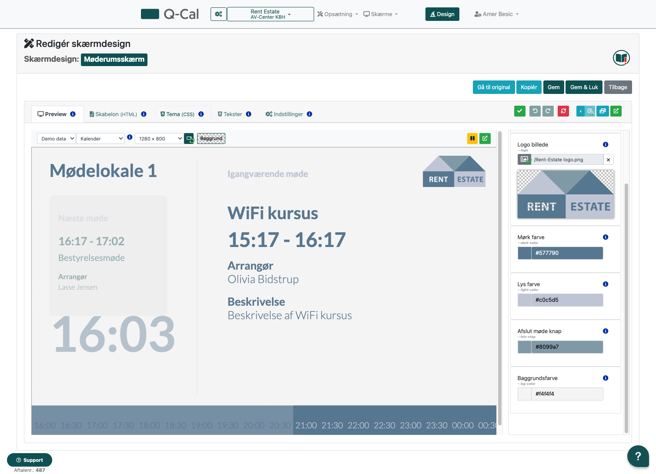Open the Rent Estate AV-Center KBH selector
Viewport: 656px width, 474px height.
(270, 14)
